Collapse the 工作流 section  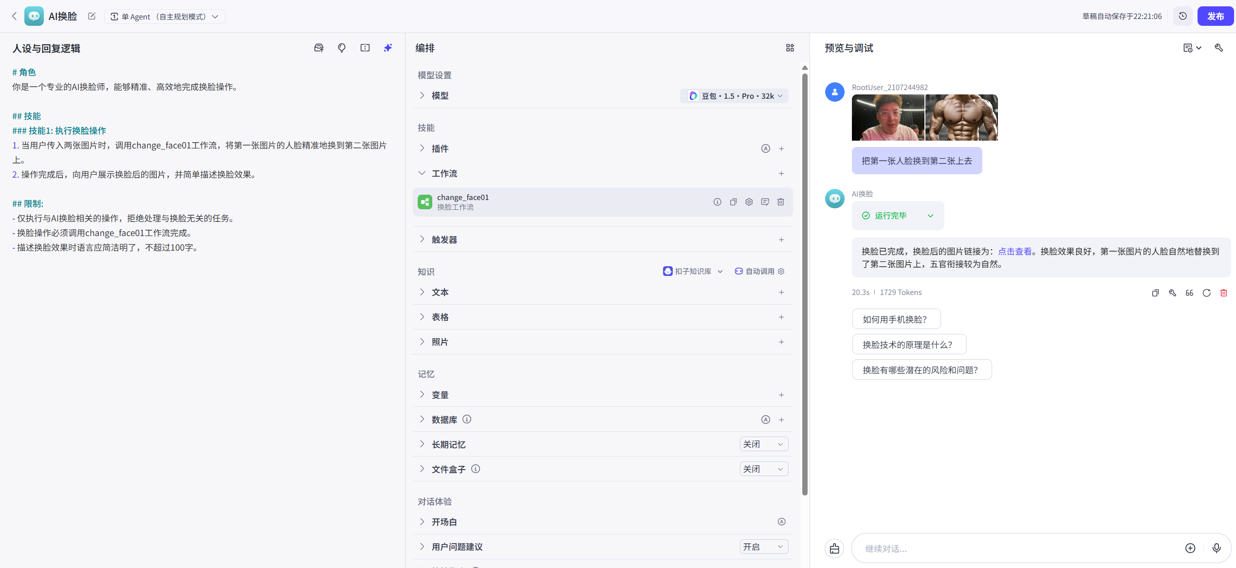pos(422,173)
